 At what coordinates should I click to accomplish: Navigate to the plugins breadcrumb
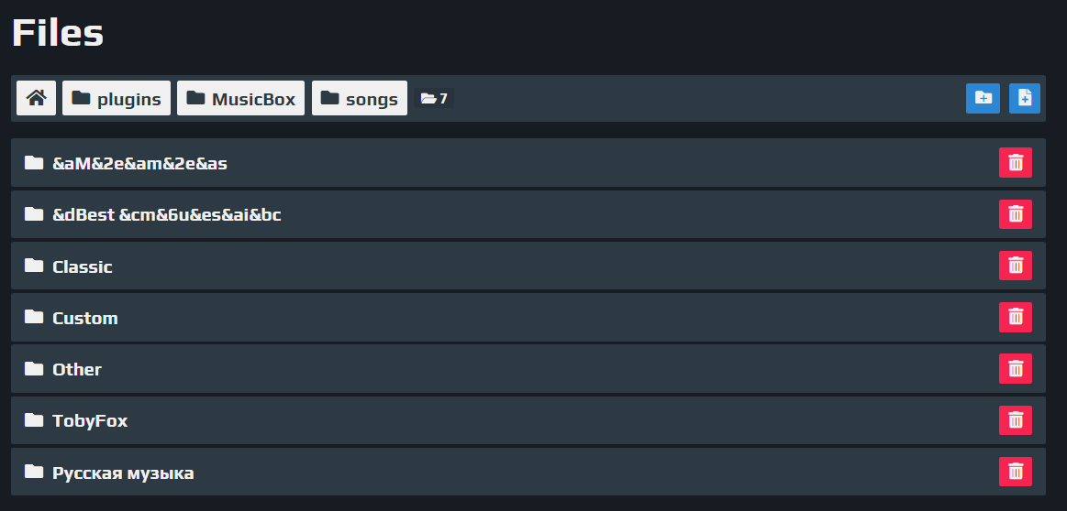pos(117,99)
